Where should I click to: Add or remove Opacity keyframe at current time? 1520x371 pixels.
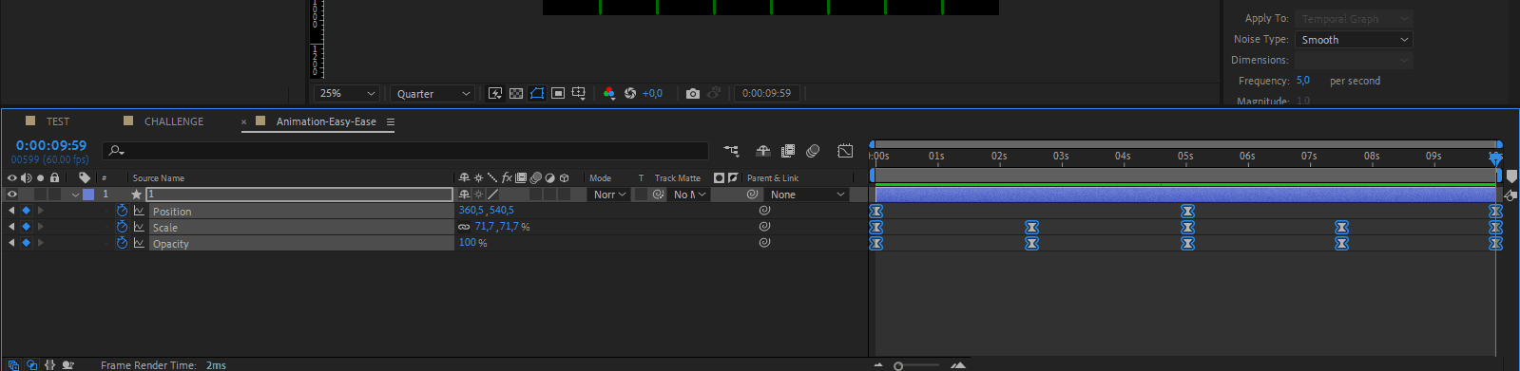coord(26,243)
